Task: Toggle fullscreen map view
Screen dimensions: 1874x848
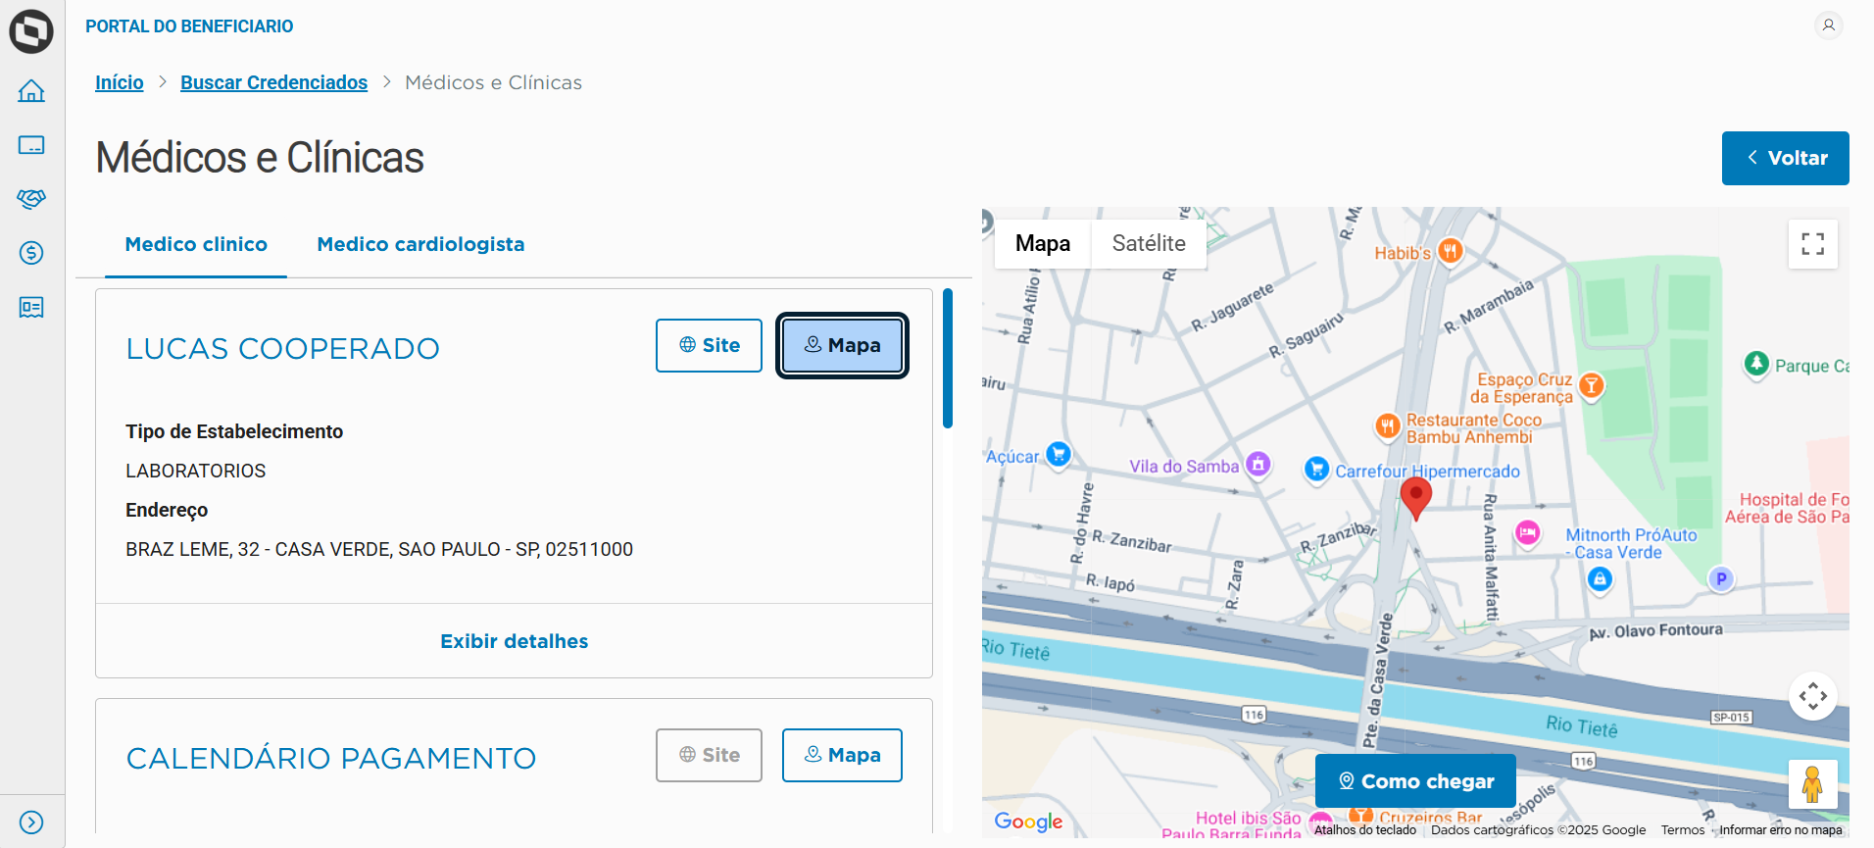Action: (x=1812, y=244)
